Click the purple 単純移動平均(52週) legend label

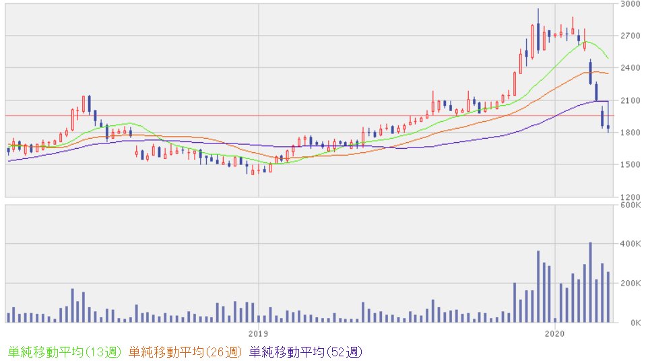pyautogui.click(x=306, y=352)
